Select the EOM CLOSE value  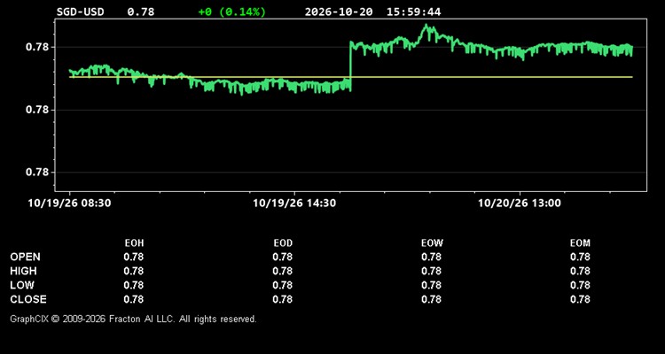pyautogui.click(x=580, y=299)
